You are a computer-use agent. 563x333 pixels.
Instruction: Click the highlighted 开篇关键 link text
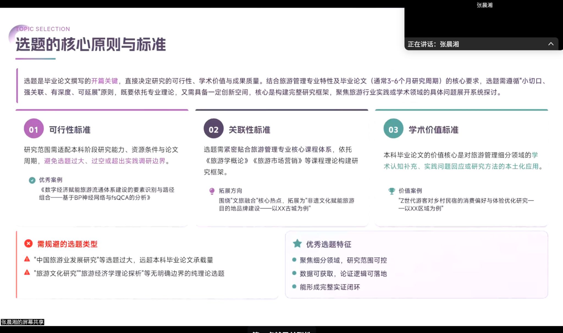coord(104,81)
